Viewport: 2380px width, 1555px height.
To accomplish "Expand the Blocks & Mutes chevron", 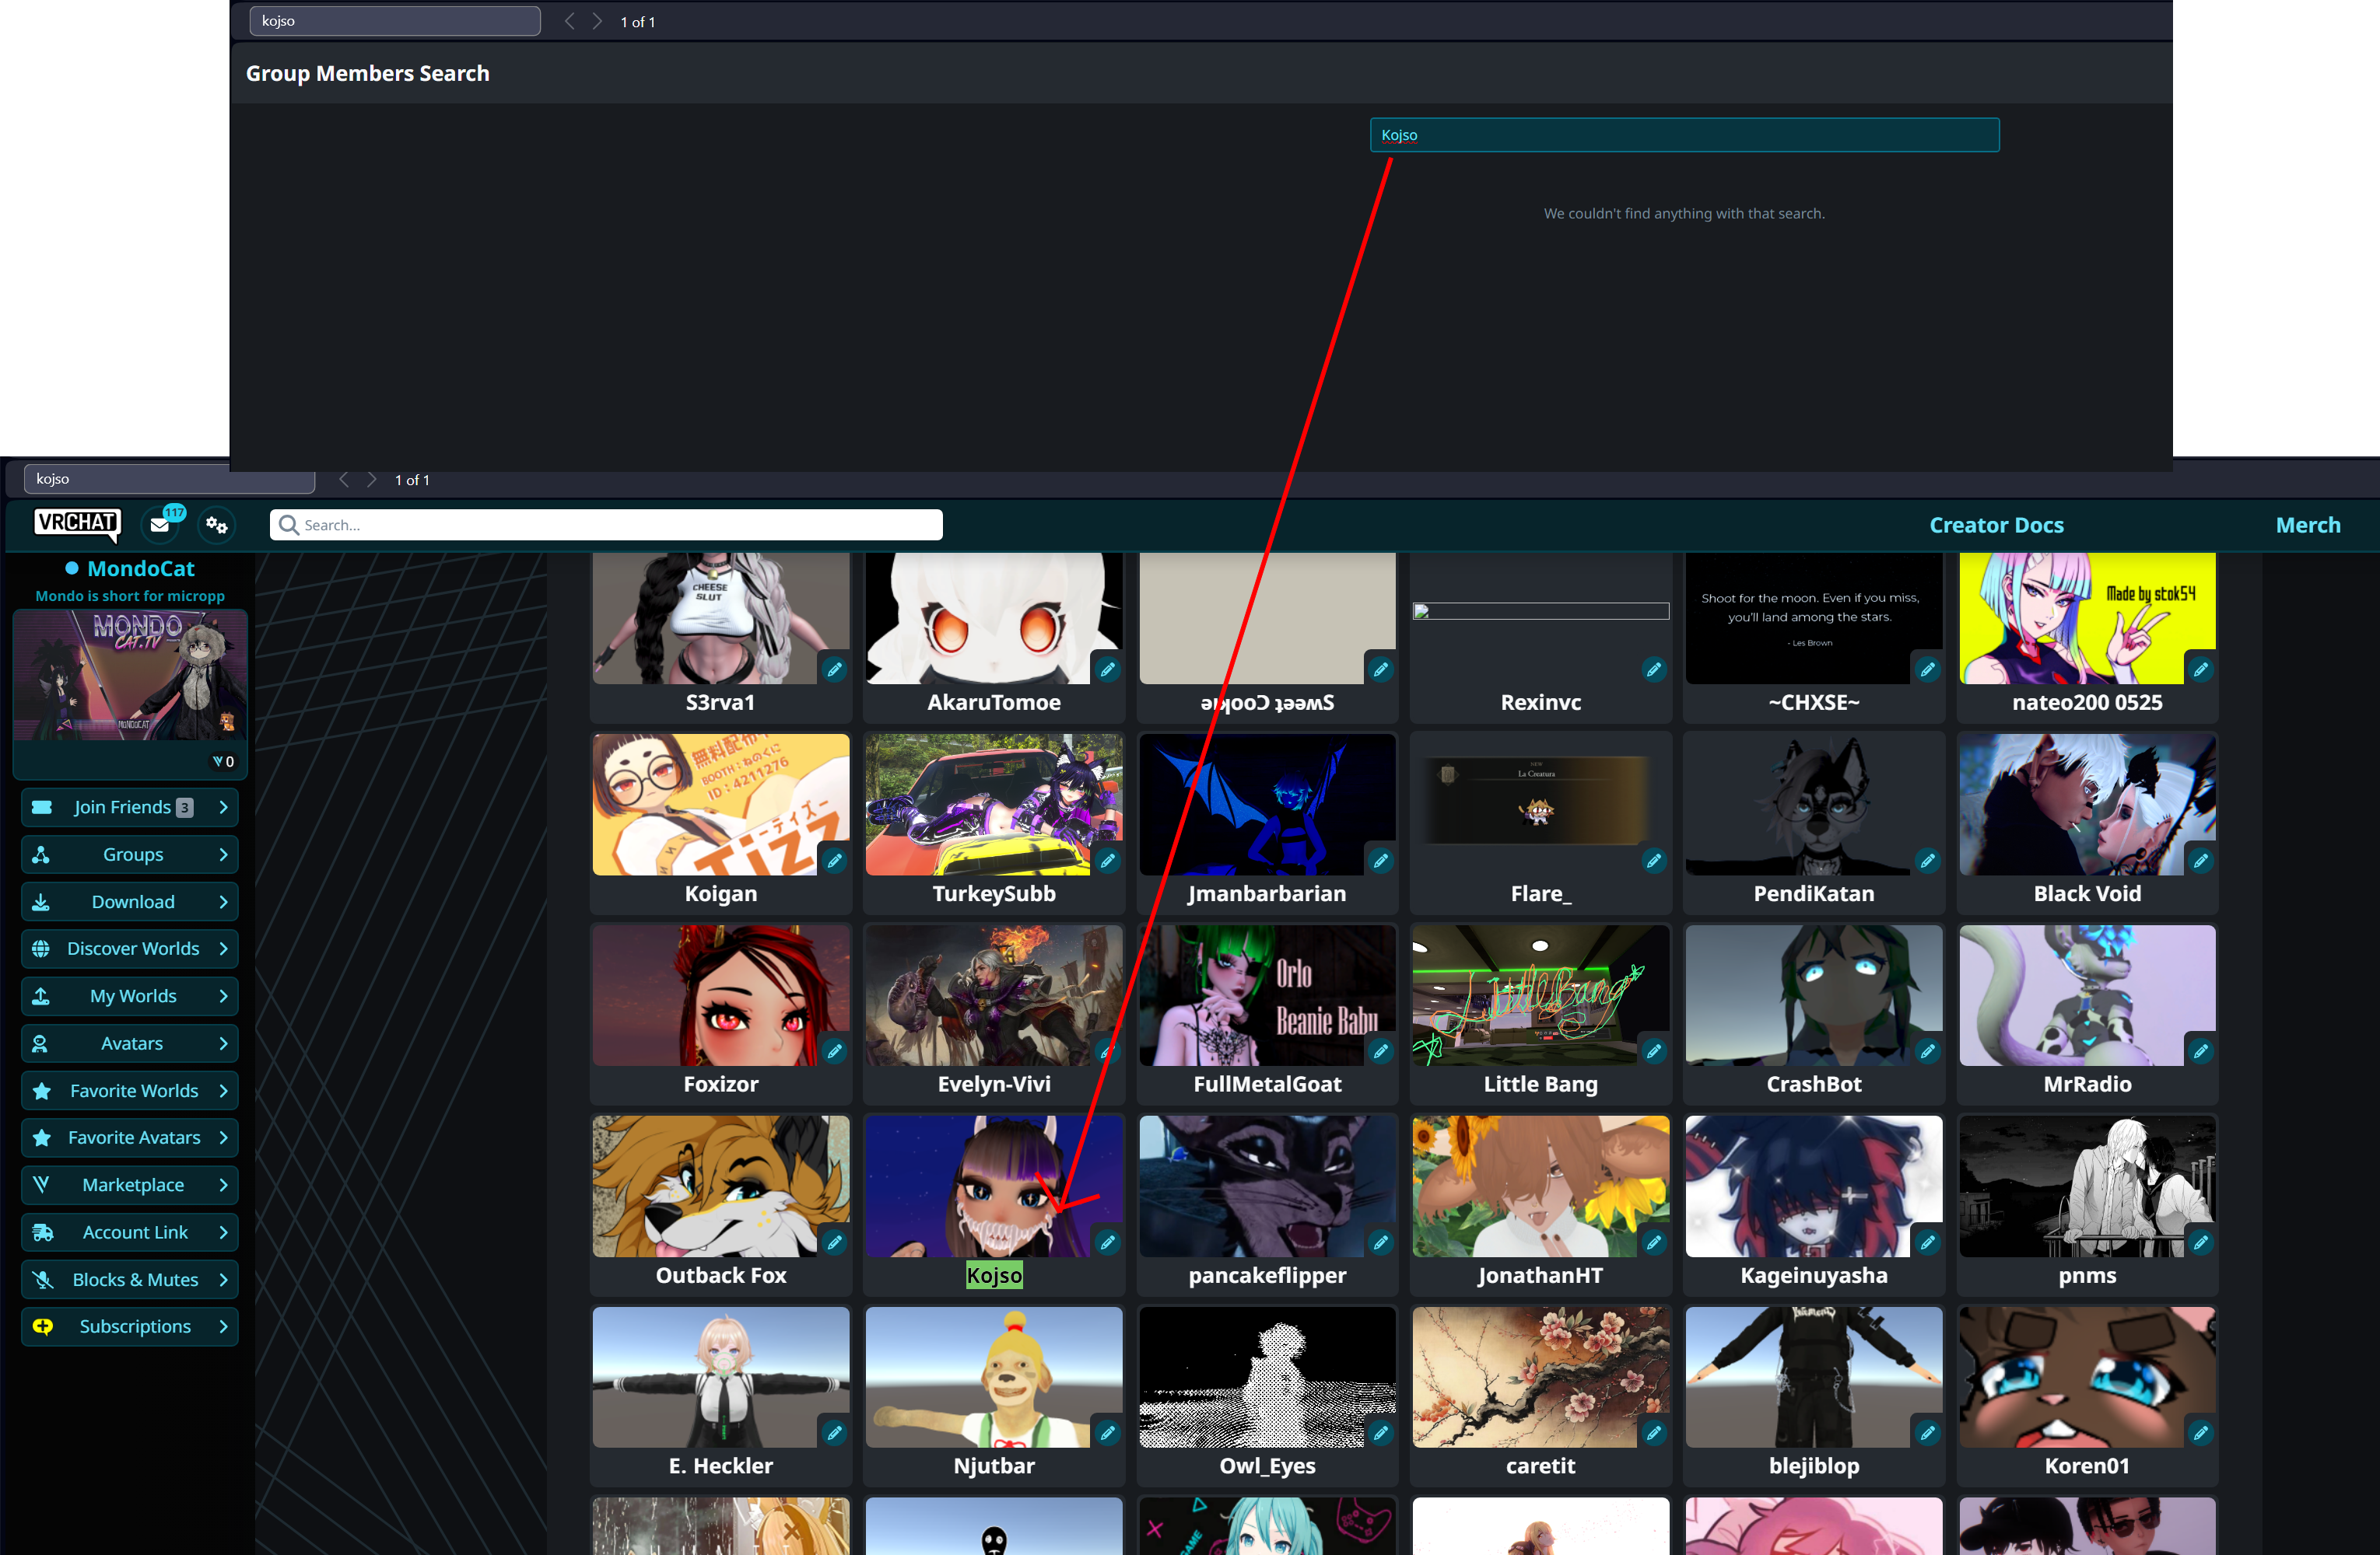I will pos(223,1281).
